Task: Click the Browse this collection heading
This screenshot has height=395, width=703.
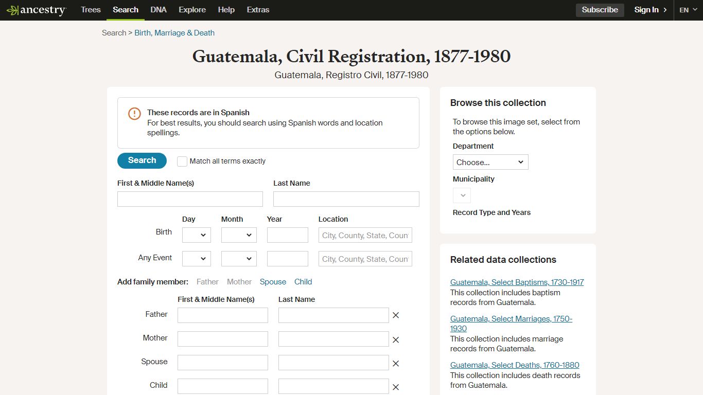Action: (498, 103)
